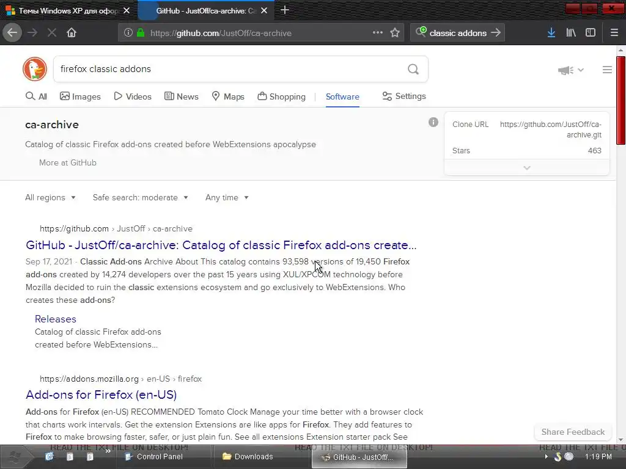Open the Releases sublink
The width and height of the screenshot is (626, 469).
[56, 319]
